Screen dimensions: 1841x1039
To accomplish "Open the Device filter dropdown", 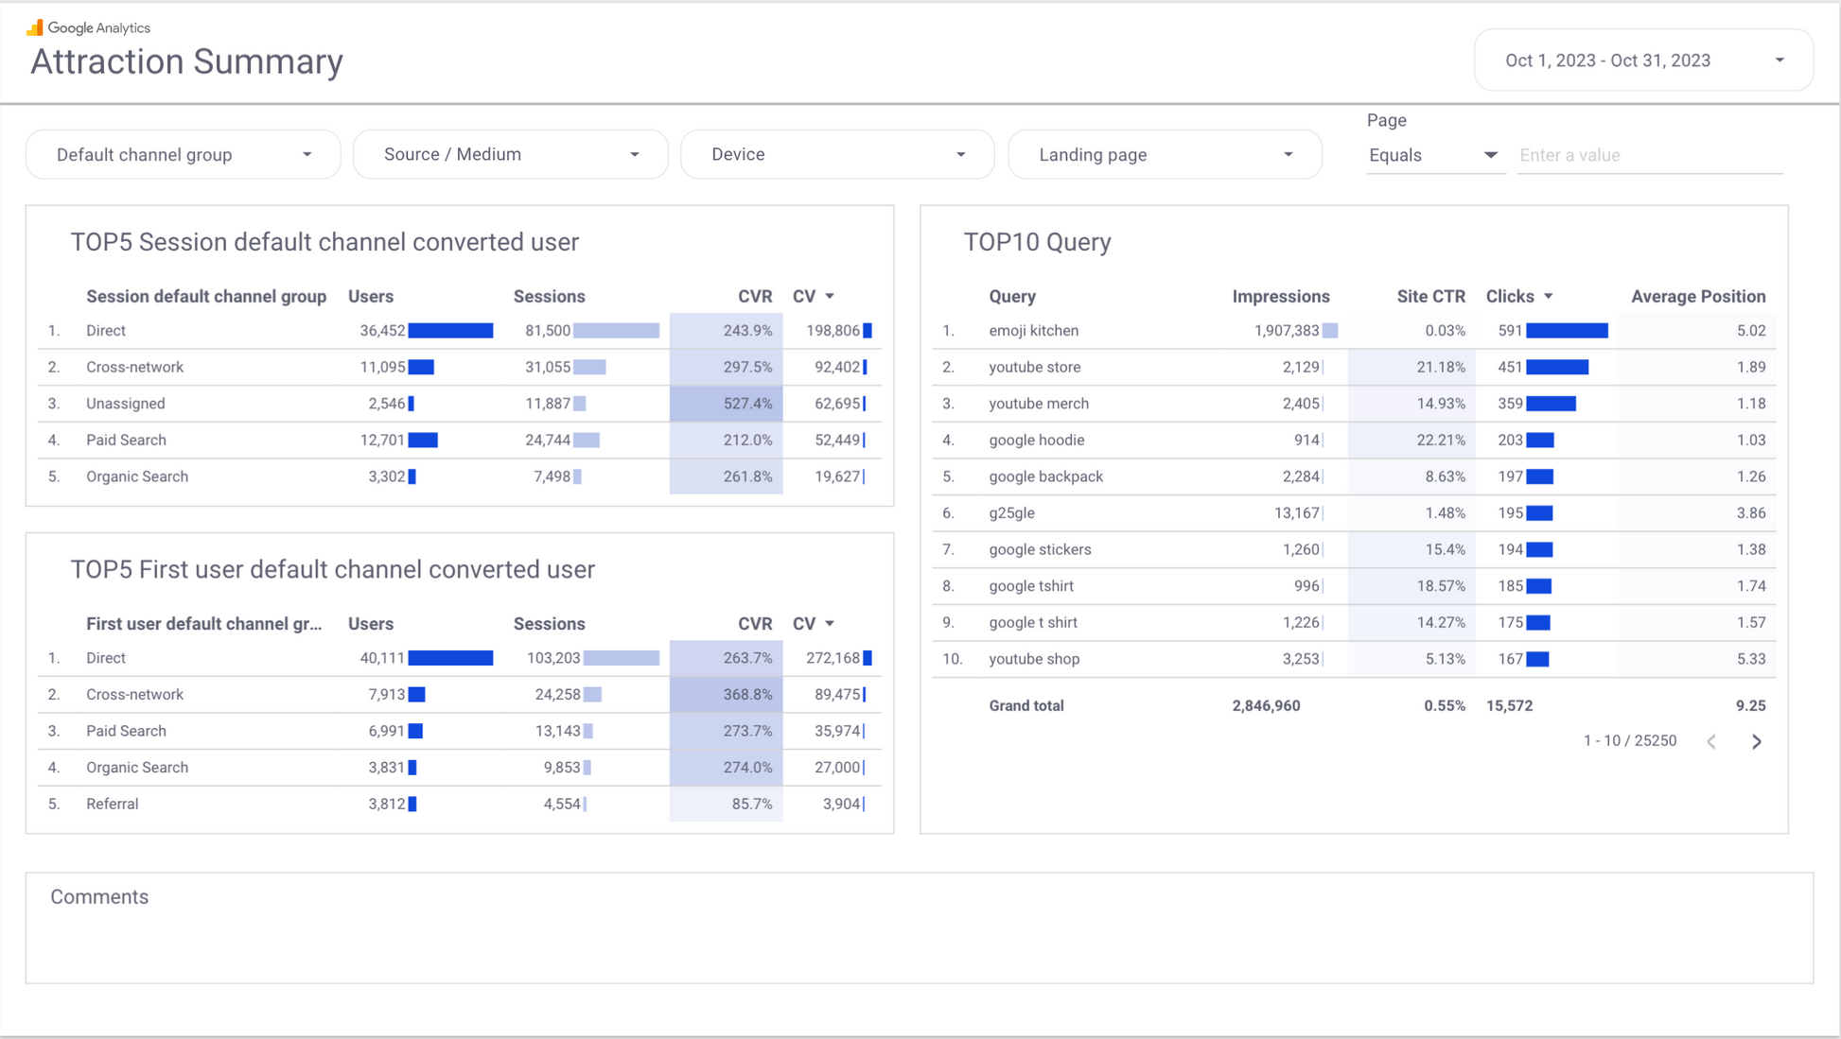I will (837, 155).
